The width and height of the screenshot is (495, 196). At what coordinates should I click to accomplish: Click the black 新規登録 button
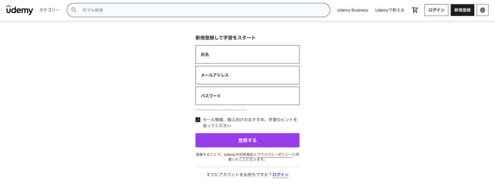pyautogui.click(x=462, y=10)
